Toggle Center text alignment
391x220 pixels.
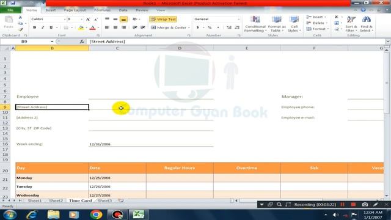tap(115, 28)
